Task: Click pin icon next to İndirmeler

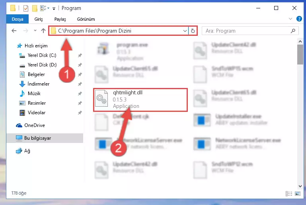Action: click(80, 84)
